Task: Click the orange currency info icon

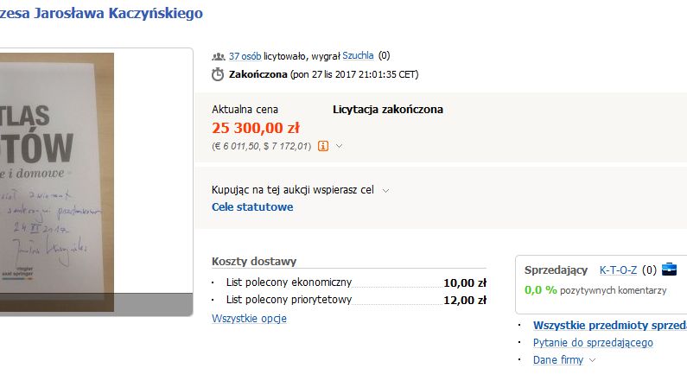Action: [323, 146]
